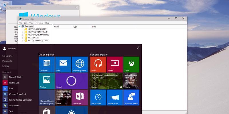Open the File menu in Registry Editor
This screenshot has width=229, height=114.
pos(20,23)
